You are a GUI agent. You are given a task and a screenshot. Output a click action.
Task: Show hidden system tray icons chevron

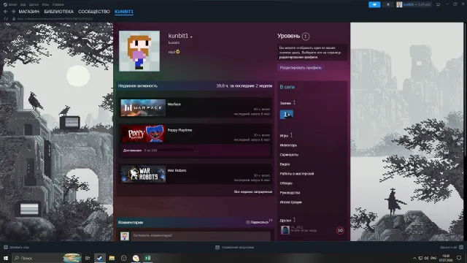414,258
